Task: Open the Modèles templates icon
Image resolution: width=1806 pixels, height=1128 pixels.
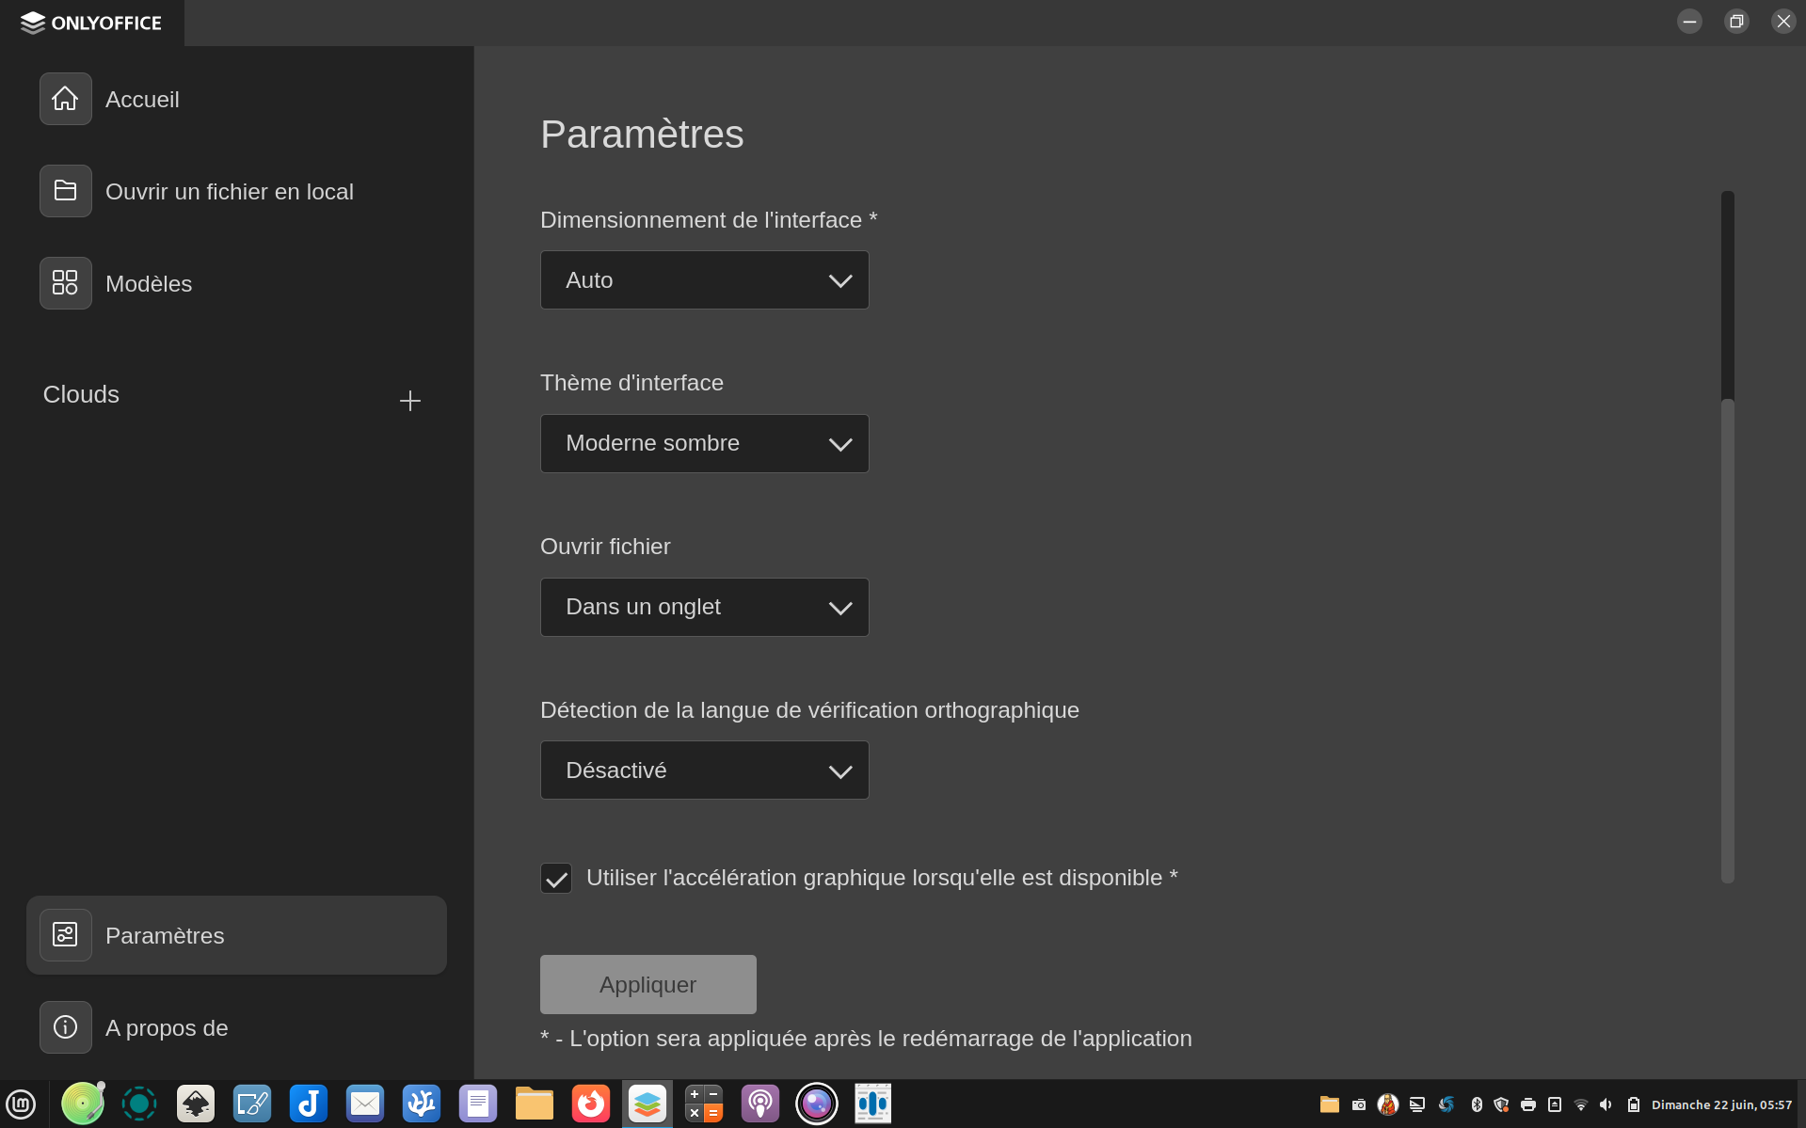Action: 65,283
